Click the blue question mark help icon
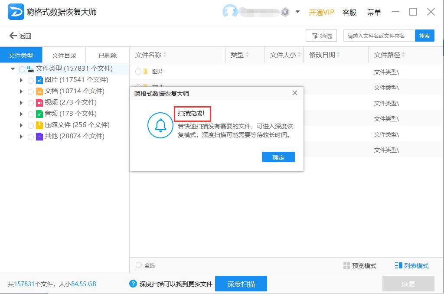 (x=133, y=284)
